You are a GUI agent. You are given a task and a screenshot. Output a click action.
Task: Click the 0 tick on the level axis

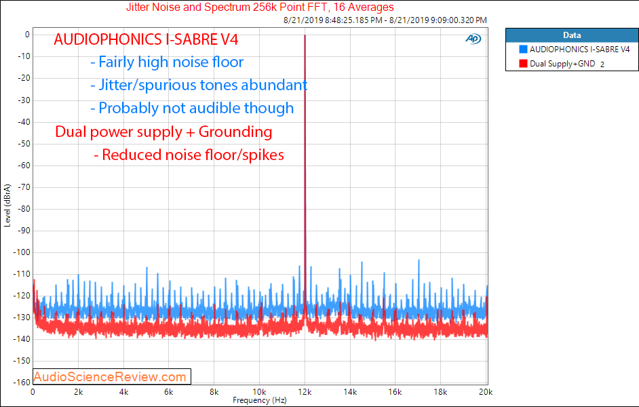27,35
